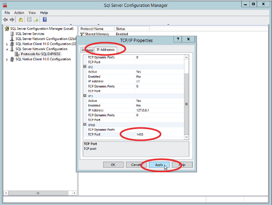
Task: Click the Help button in dialog
Action: pyautogui.click(x=182, y=165)
